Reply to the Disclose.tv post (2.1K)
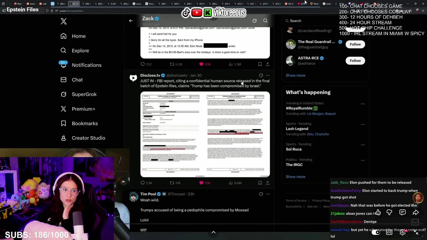 (x=146, y=183)
